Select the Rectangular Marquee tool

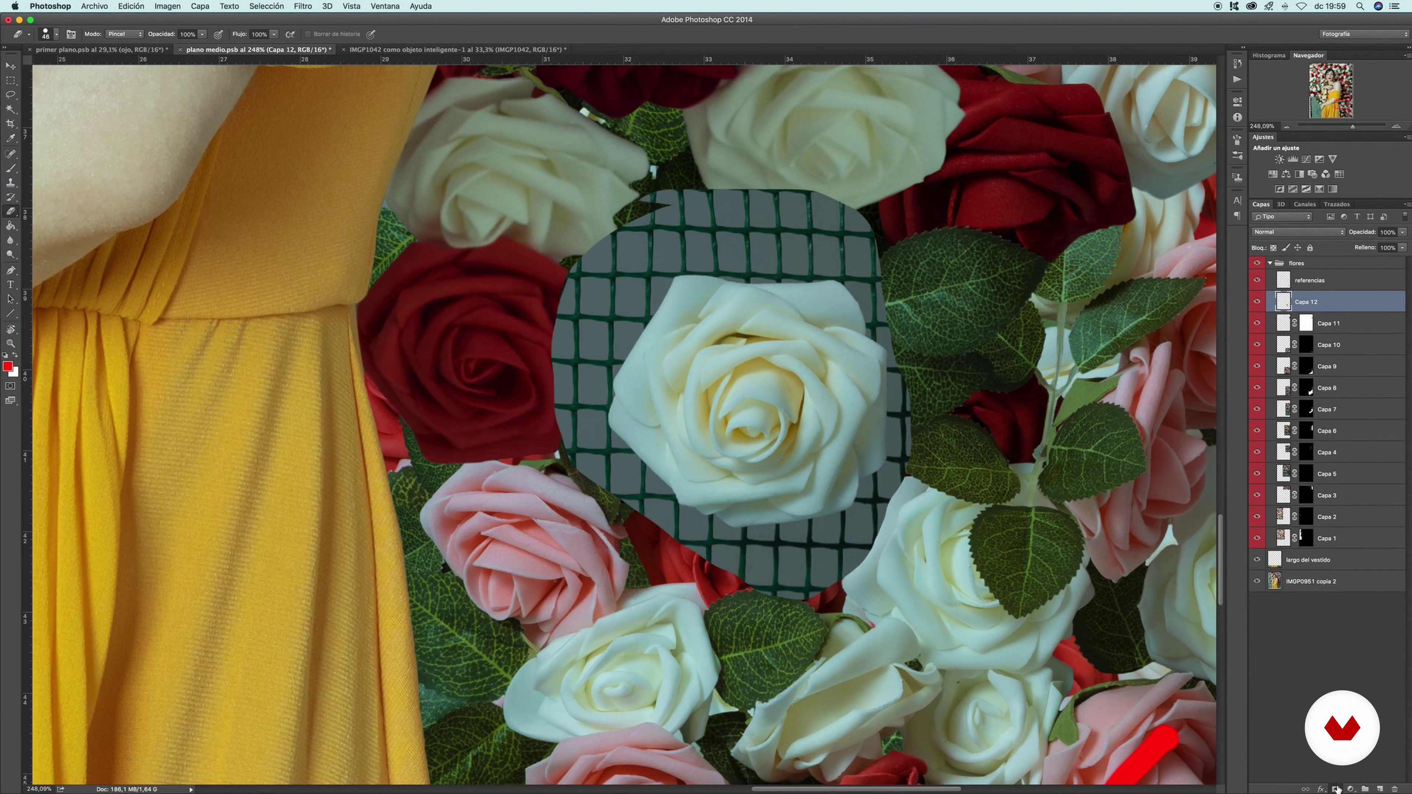10,81
